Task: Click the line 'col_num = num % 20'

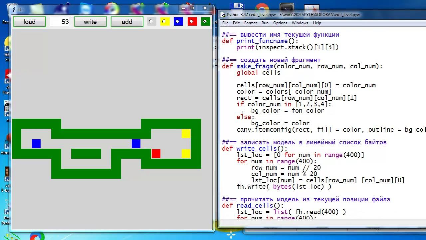Action: (x=284, y=174)
